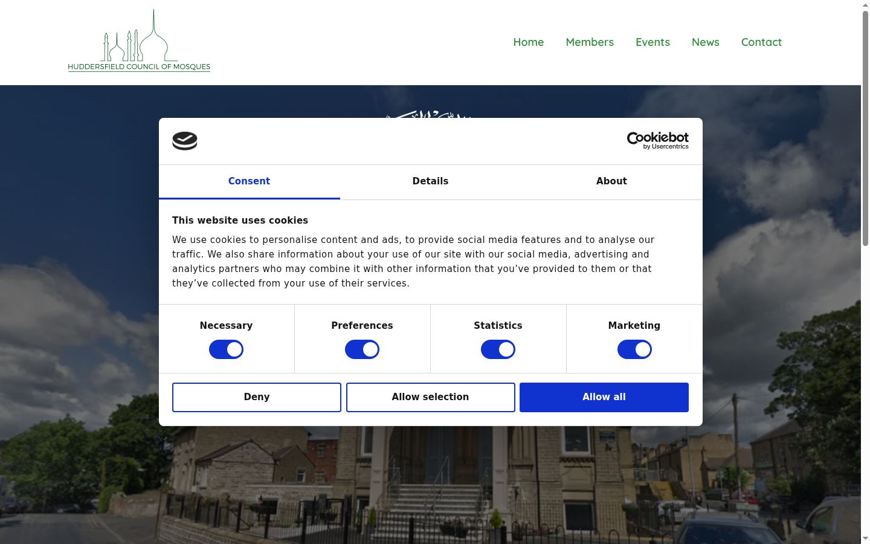Screen dimensions: 870x544
Task: Click the Huddersfield Council of Mosques logo
Action: 139,40
